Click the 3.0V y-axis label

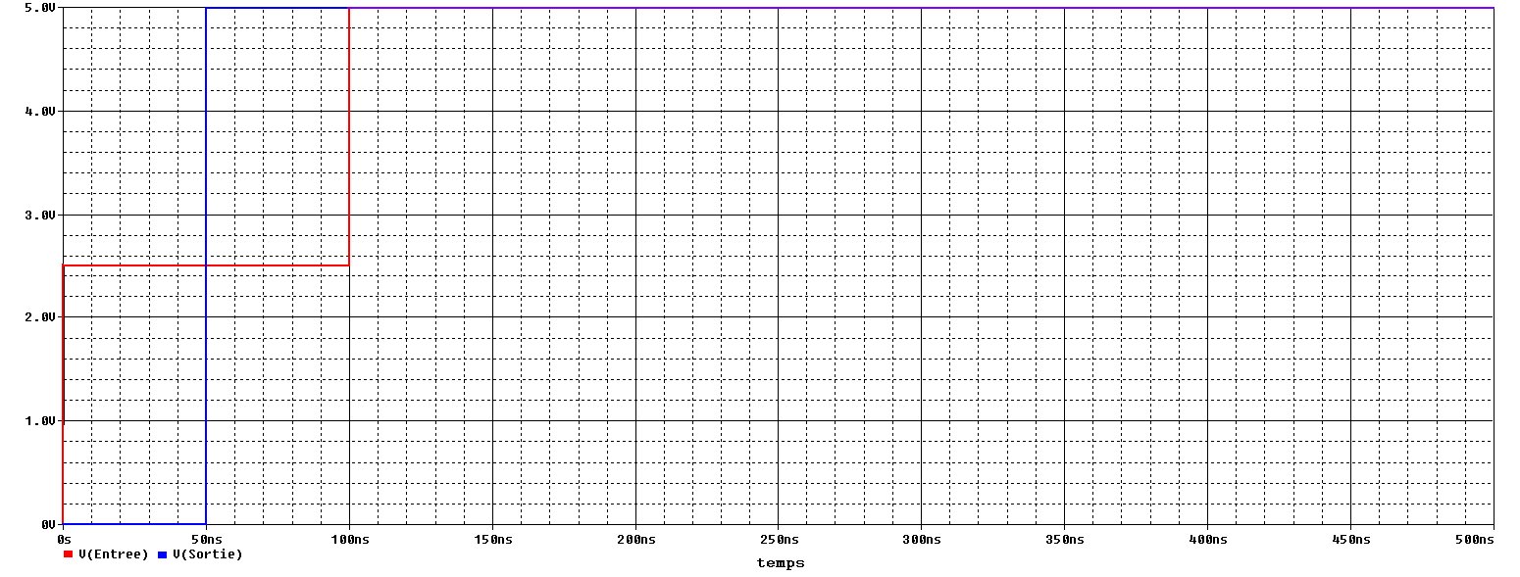tap(41, 215)
